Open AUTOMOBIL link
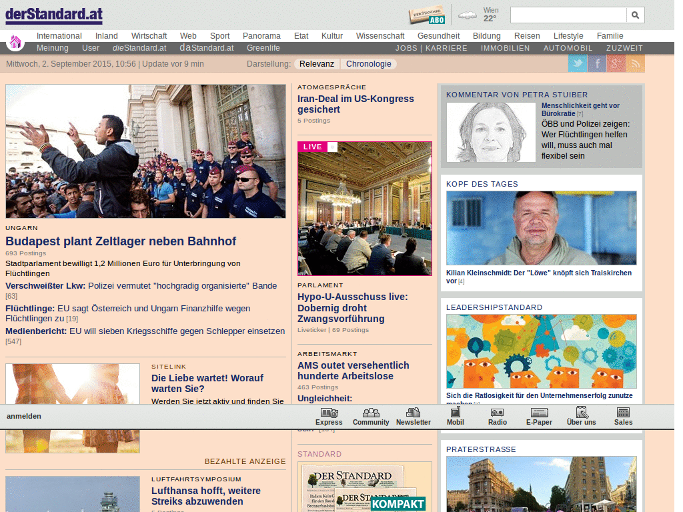The height and width of the screenshot is (512, 683). pyautogui.click(x=568, y=48)
